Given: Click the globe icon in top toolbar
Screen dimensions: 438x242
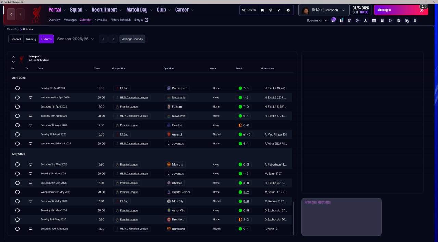Looking at the screenshot, I should [x=270, y=10].
